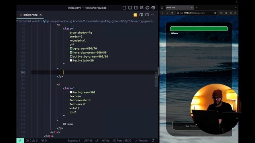The height and width of the screenshot is (143, 255).
Task: Change file encoding UTF-8
Action: 88,141
